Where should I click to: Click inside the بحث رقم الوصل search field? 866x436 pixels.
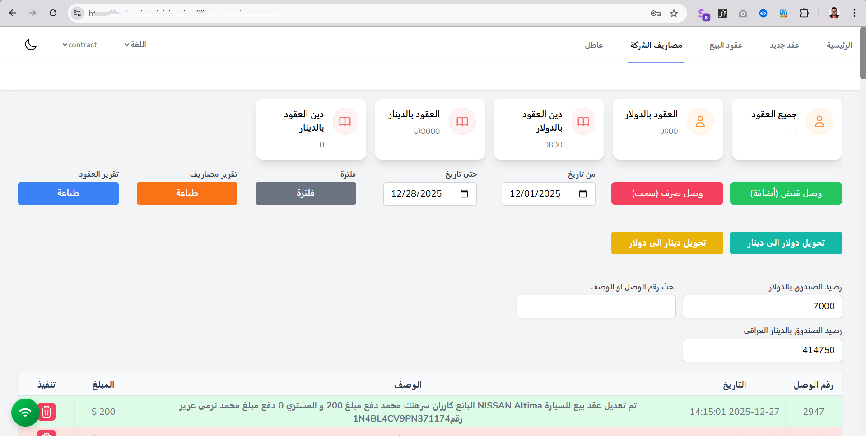pos(596,306)
